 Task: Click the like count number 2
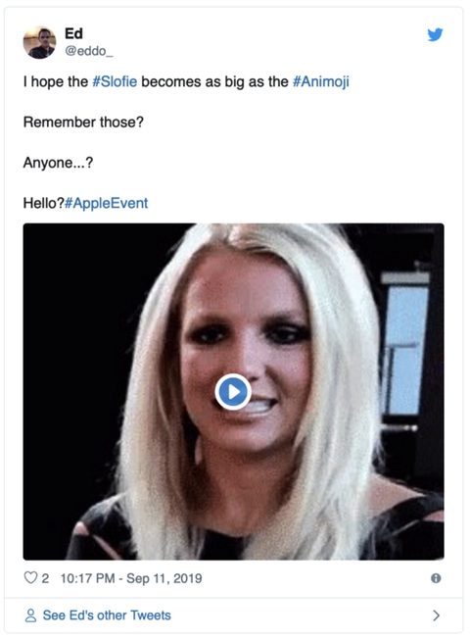pos(45,578)
